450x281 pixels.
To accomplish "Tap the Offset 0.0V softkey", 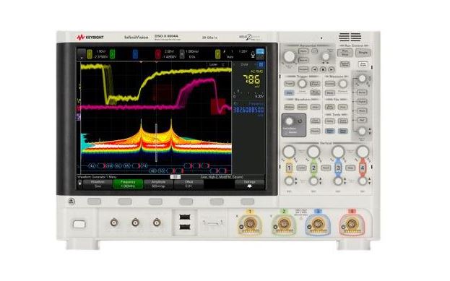I will [189, 184].
